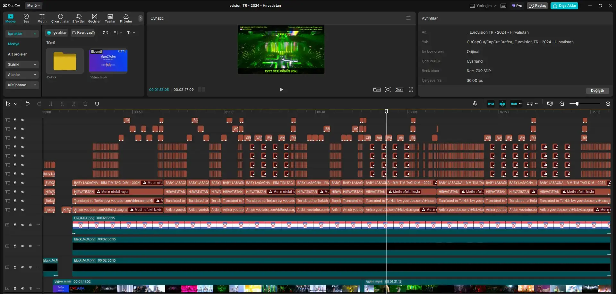616x294 pixels.
Task: Add a marker with shield icon
Action: [97, 104]
